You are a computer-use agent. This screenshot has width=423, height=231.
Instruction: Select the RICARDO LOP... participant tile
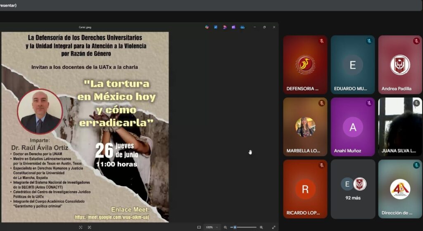305,189
